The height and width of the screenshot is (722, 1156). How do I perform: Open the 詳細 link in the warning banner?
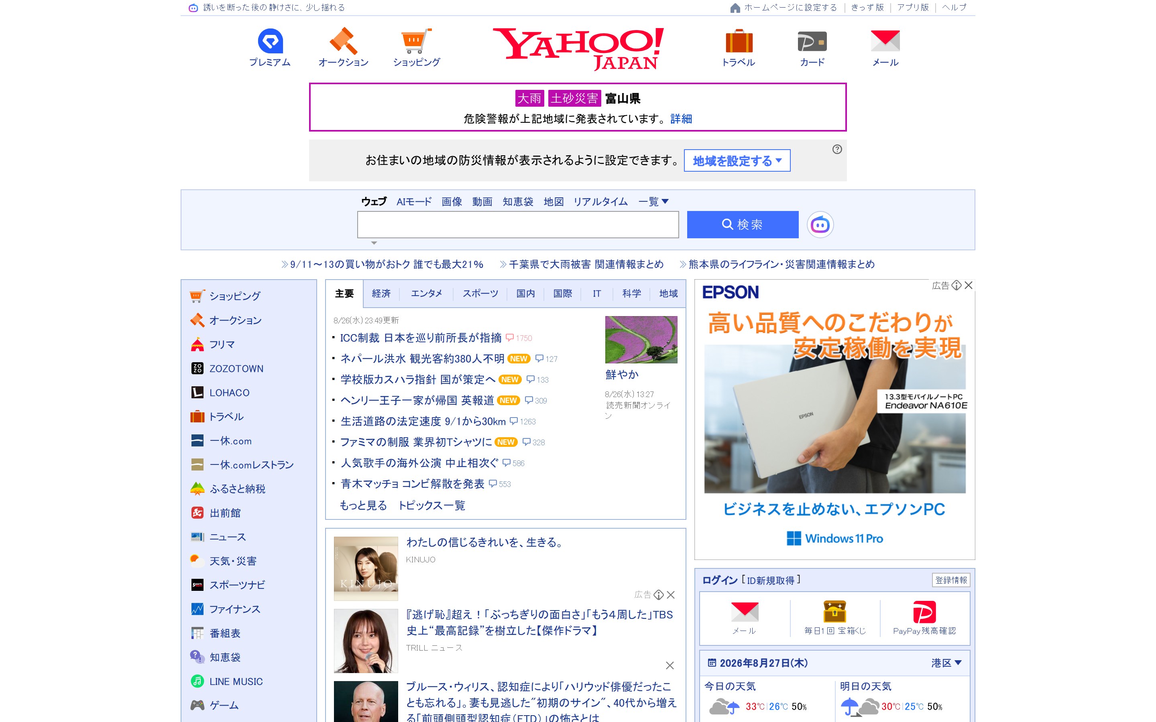pos(681,118)
